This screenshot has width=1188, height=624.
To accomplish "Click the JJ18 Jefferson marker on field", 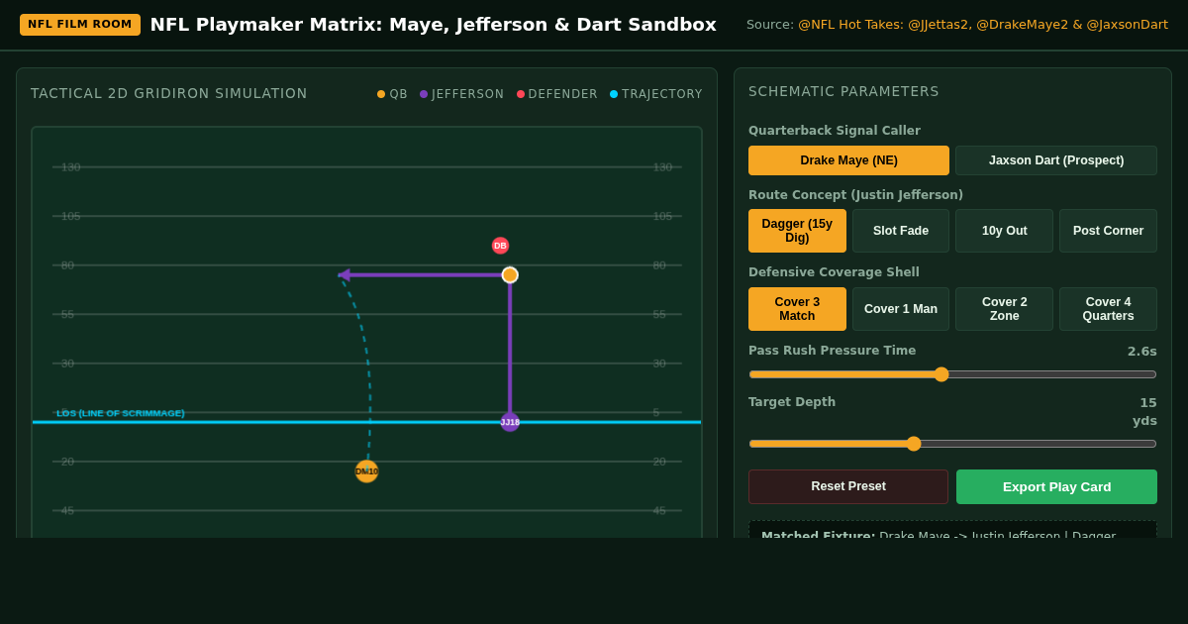I will (510, 422).
